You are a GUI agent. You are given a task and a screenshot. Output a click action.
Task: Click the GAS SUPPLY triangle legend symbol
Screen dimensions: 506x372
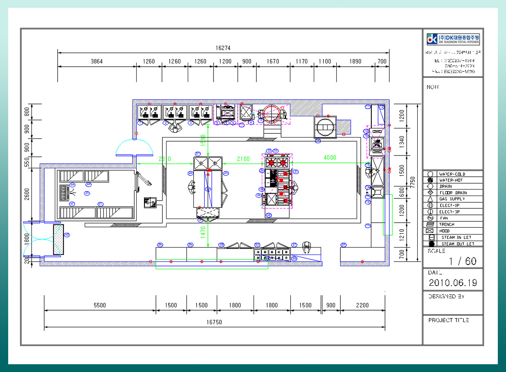[430, 199]
